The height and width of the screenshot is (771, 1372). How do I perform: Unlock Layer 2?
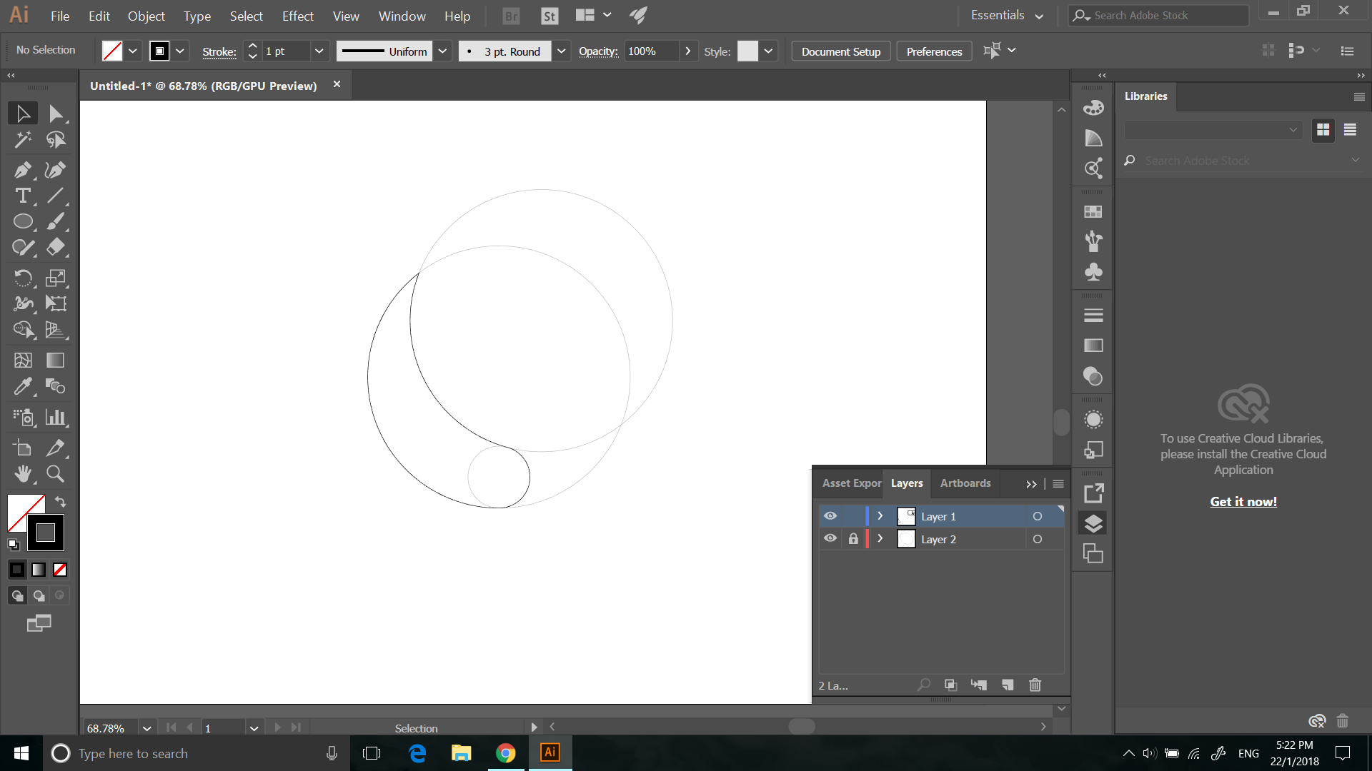(x=852, y=539)
